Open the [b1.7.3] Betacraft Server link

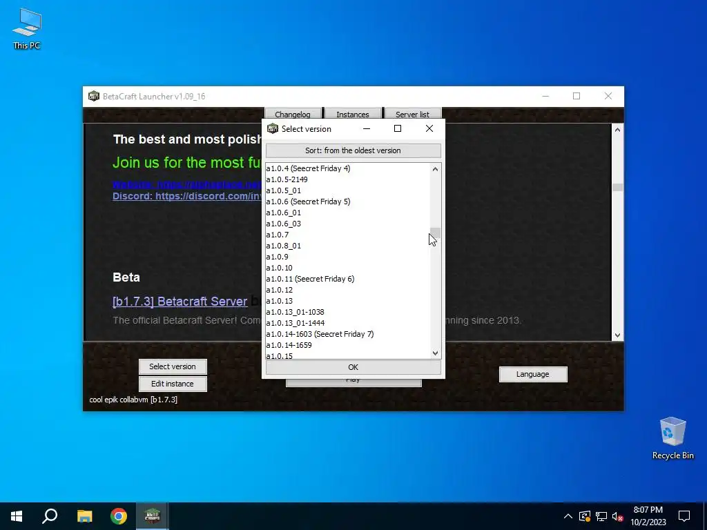(180, 302)
